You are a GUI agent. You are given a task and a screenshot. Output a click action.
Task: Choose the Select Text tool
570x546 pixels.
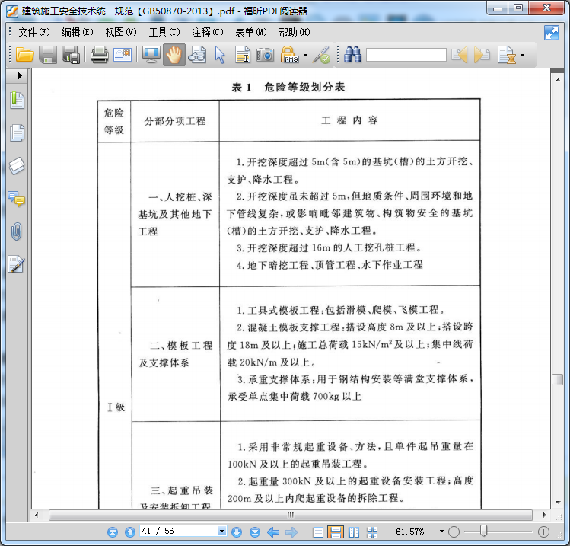pos(243,56)
